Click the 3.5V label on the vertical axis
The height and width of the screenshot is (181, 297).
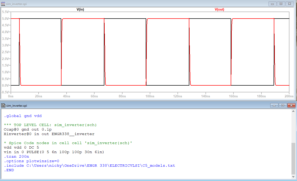[x=6, y=39]
